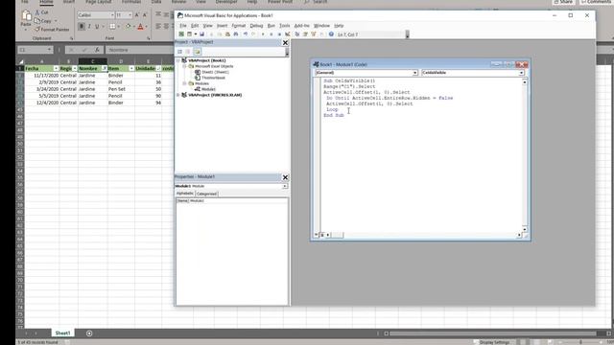The height and width of the screenshot is (345, 614).
Task: Click New Sheet plus button in Excel
Action: (x=89, y=333)
